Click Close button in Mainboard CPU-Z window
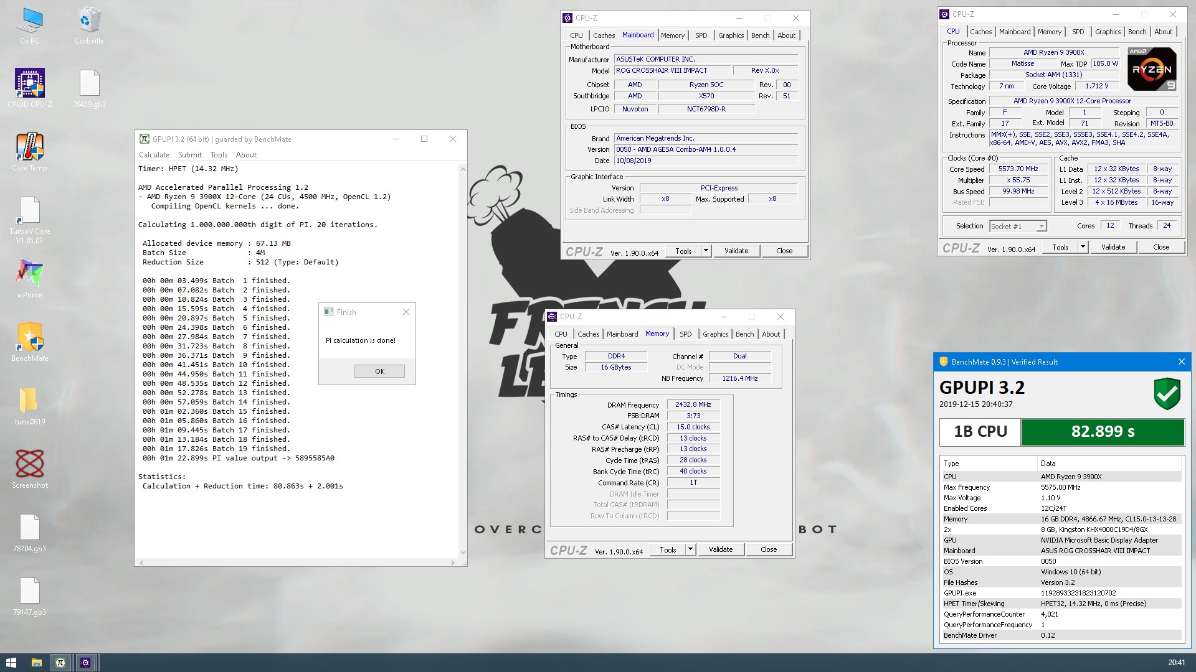This screenshot has height=672, width=1196. 784,251
